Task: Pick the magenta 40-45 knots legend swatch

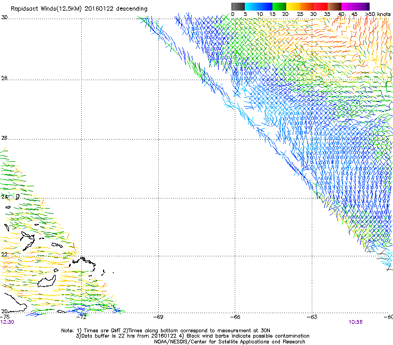Action: [348, 6]
